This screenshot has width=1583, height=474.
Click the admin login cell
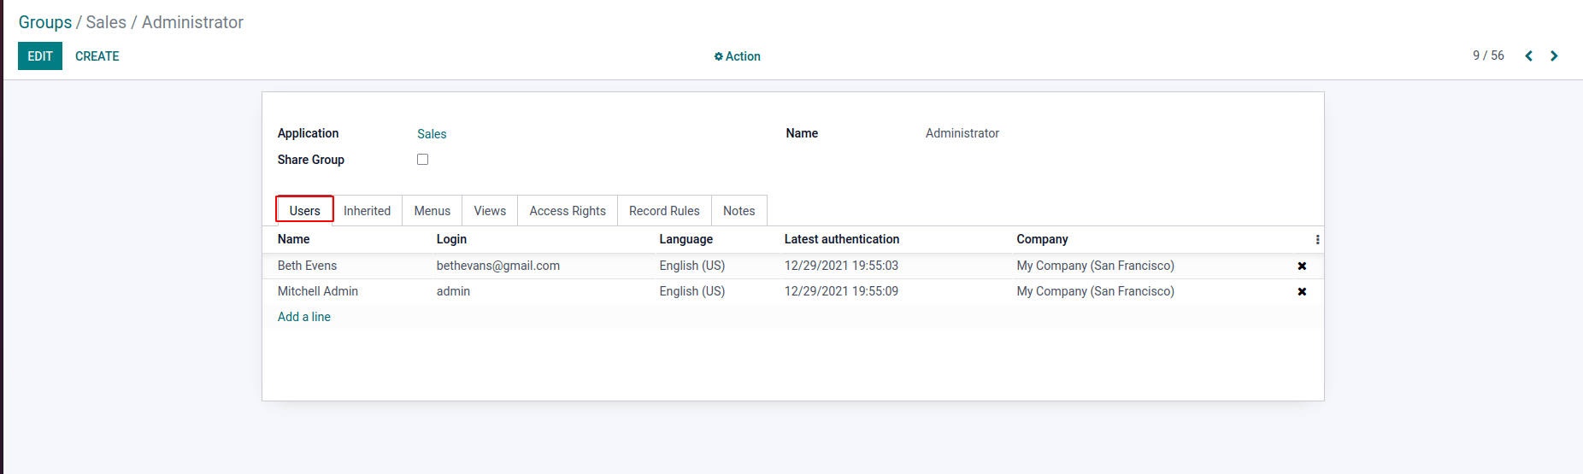[453, 291]
